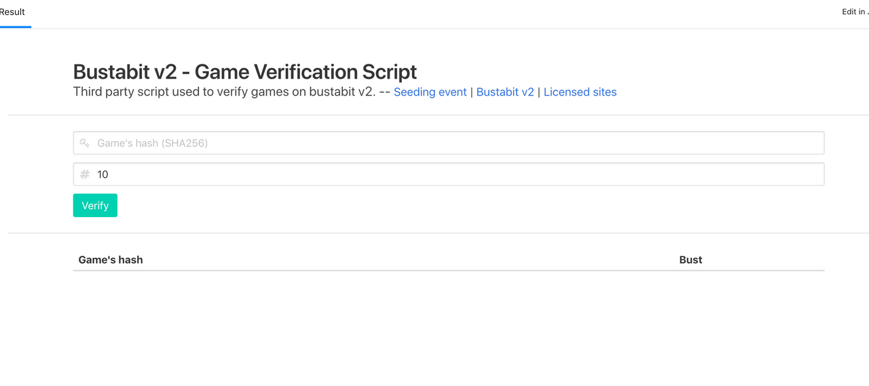Open the Licensed sites link
This screenshot has height=386, width=869.
tap(580, 92)
